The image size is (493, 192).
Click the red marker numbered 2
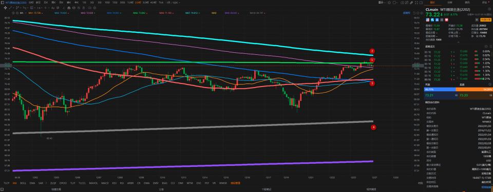click(x=372, y=51)
